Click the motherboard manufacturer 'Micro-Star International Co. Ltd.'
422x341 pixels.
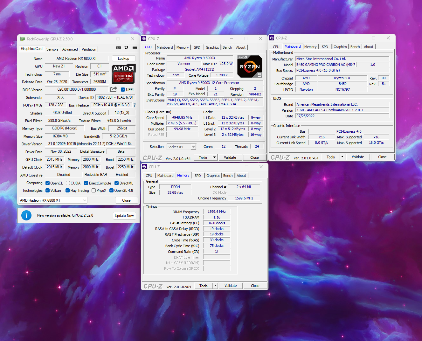click(342, 59)
